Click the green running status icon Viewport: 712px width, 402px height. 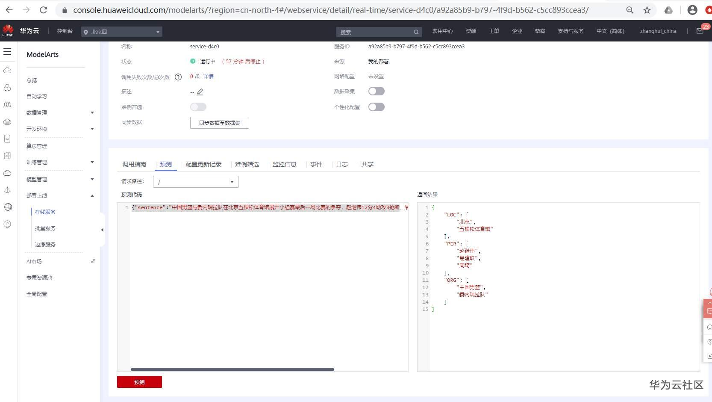click(x=193, y=61)
